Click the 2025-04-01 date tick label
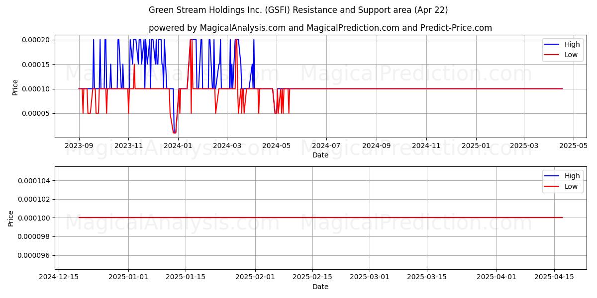 click(x=497, y=277)
